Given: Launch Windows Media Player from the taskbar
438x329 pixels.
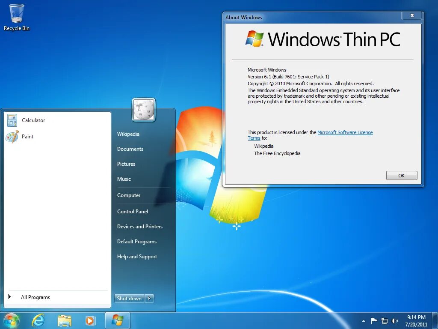Looking at the screenshot, I should tap(90, 320).
